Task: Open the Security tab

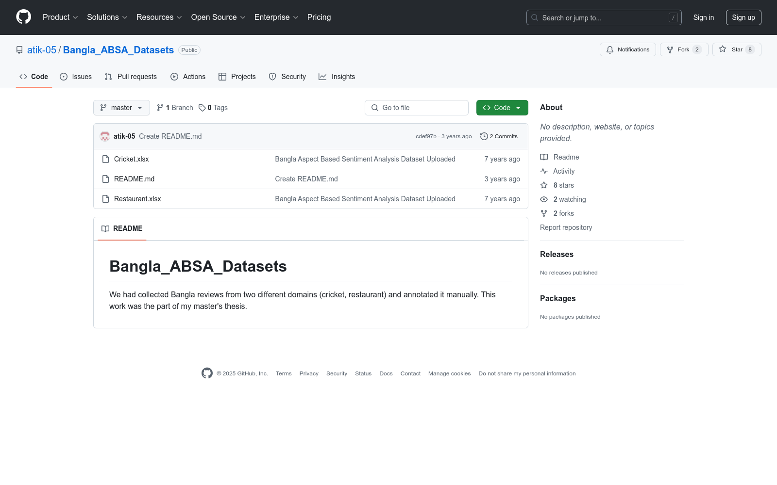Action: 287,77
